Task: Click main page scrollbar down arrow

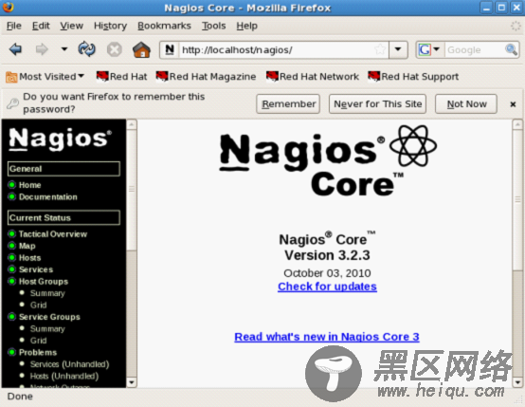Action: [517, 381]
